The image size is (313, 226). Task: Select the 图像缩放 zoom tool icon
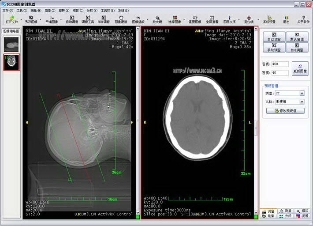[138, 19]
